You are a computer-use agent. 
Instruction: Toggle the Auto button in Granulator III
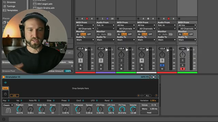click(x=5, y=88)
